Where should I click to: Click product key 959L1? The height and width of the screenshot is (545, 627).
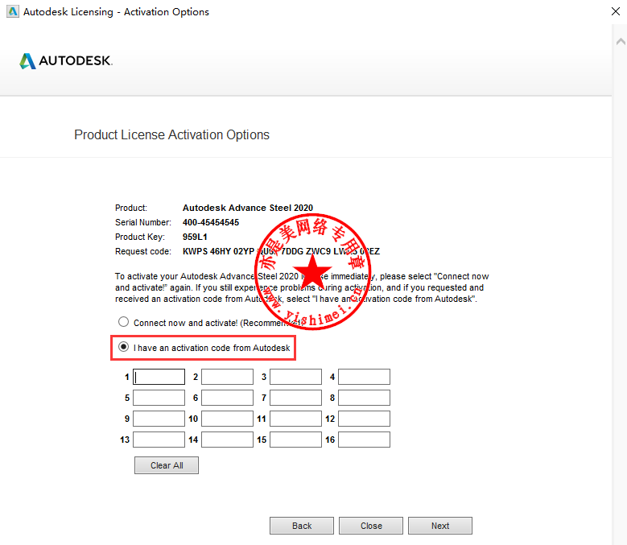[195, 237]
